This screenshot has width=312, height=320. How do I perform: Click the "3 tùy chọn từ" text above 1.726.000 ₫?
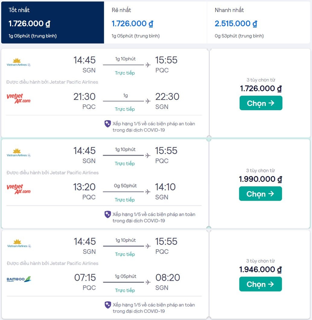tap(261, 80)
